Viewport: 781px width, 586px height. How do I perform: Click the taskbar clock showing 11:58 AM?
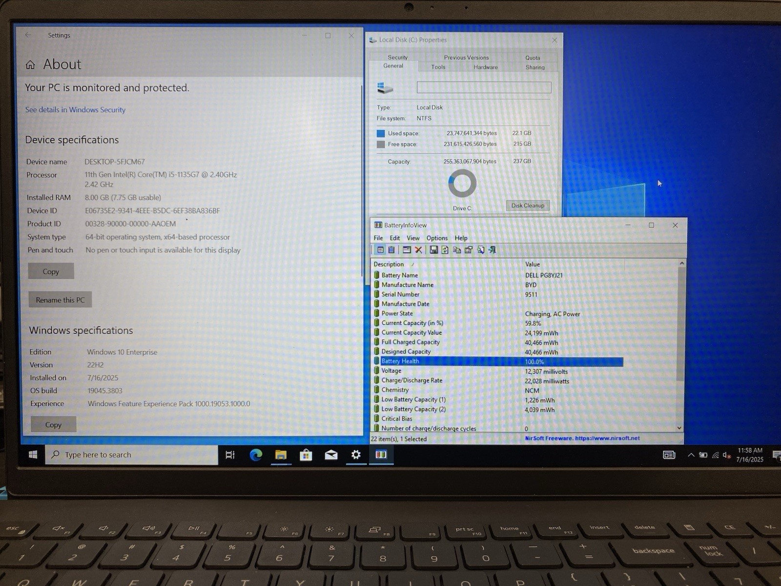750,455
